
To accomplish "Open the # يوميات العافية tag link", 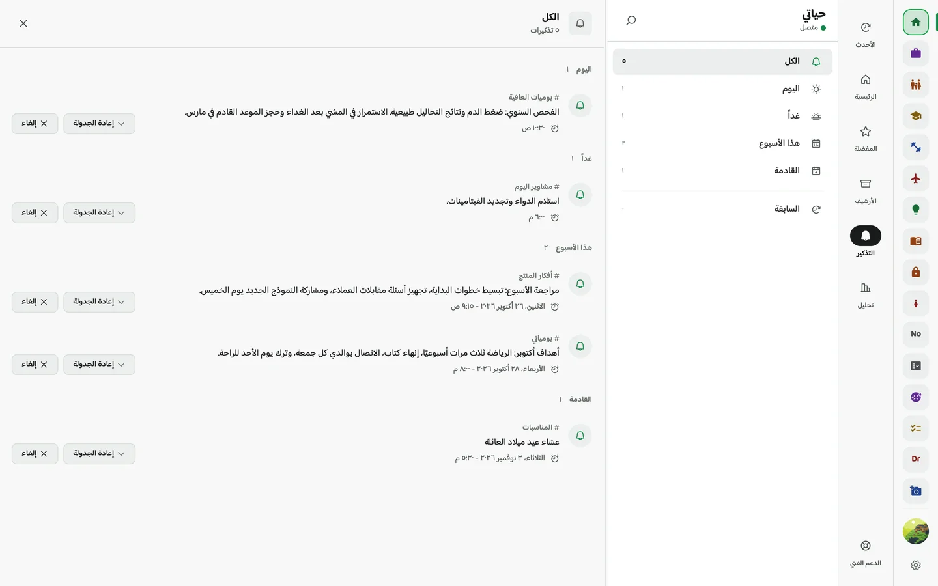I will [533, 98].
